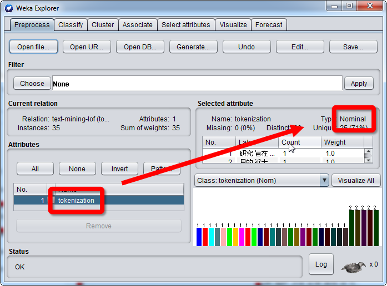Click the Count column header
387x286 pixels.
[300, 142]
